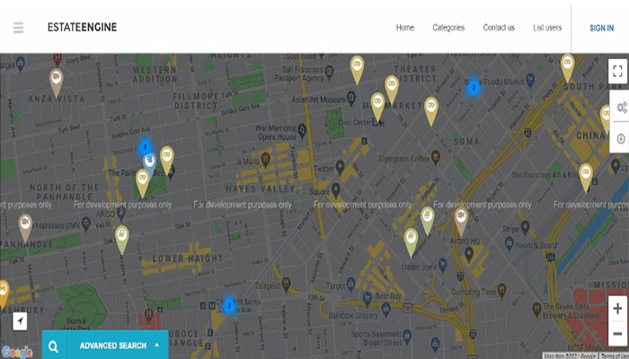Click the ESTATEENGINE logo

click(x=83, y=27)
